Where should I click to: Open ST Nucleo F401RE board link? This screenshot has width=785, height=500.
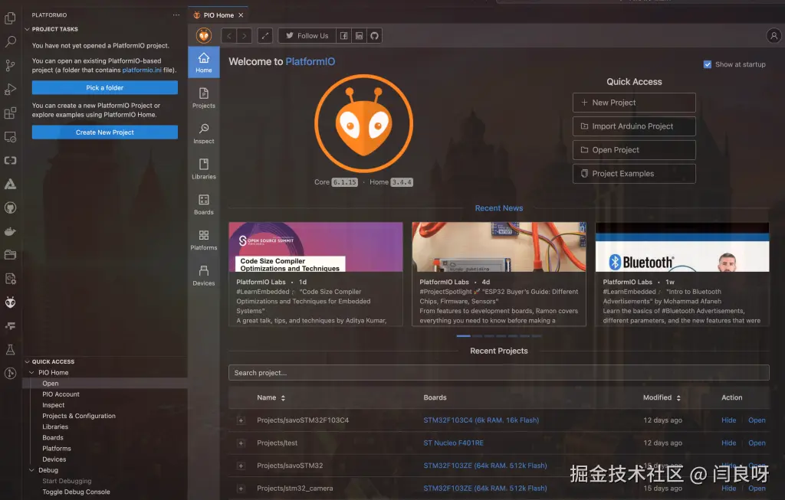[x=453, y=443]
